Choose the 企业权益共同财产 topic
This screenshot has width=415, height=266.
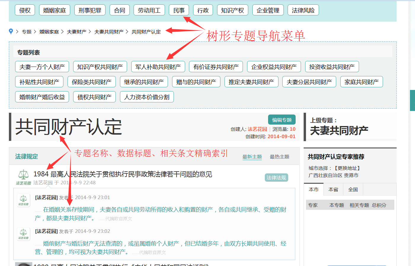(274, 67)
